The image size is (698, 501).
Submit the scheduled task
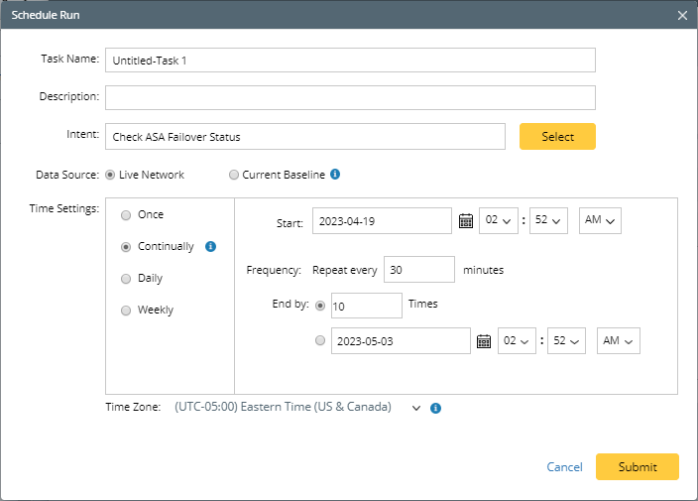[637, 466]
